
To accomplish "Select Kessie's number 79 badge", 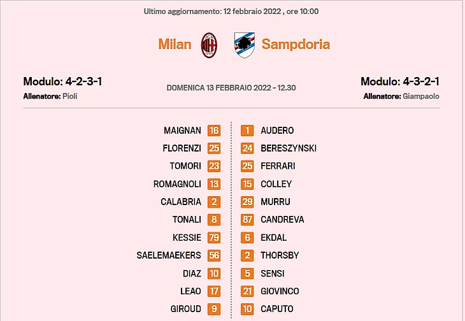I will 214,238.
